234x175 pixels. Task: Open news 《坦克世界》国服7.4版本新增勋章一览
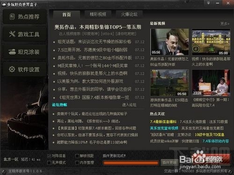pos(93,98)
